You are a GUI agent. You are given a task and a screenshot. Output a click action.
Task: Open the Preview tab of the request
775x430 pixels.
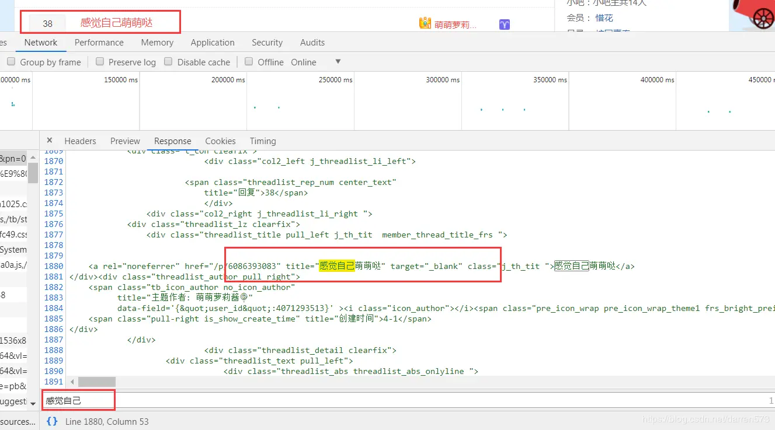pos(125,141)
